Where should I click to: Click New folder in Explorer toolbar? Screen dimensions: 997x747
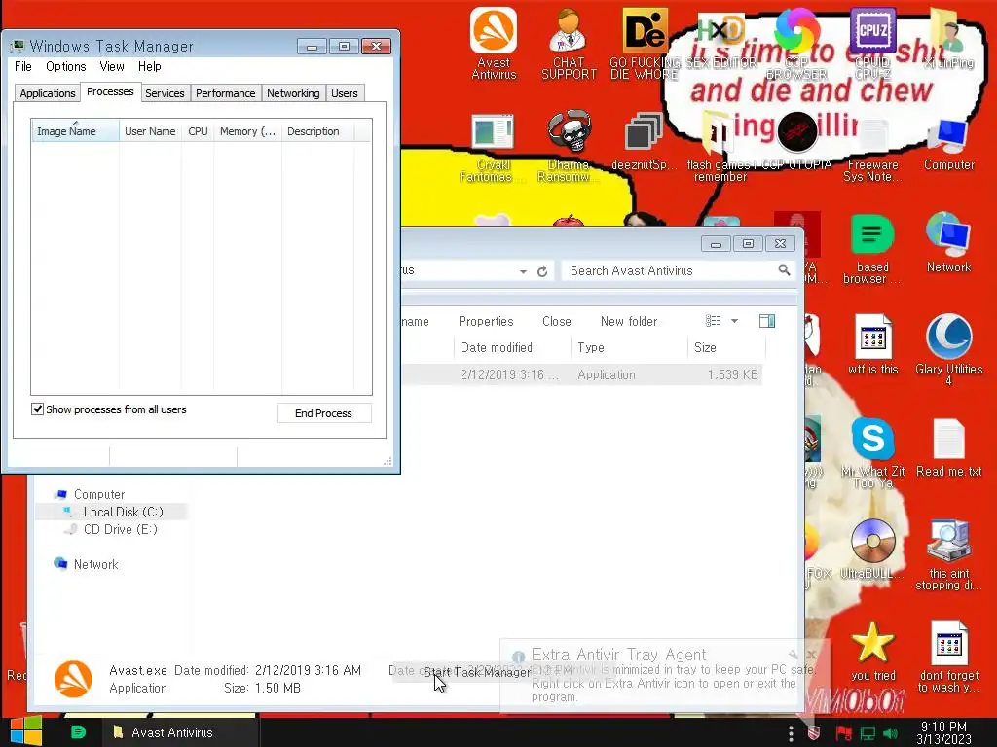coord(629,321)
